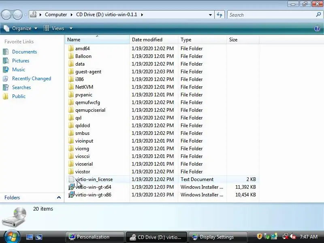Click the security shield tray icon
This screenshot has width=324, height=243.
click(x=259, y=237)
